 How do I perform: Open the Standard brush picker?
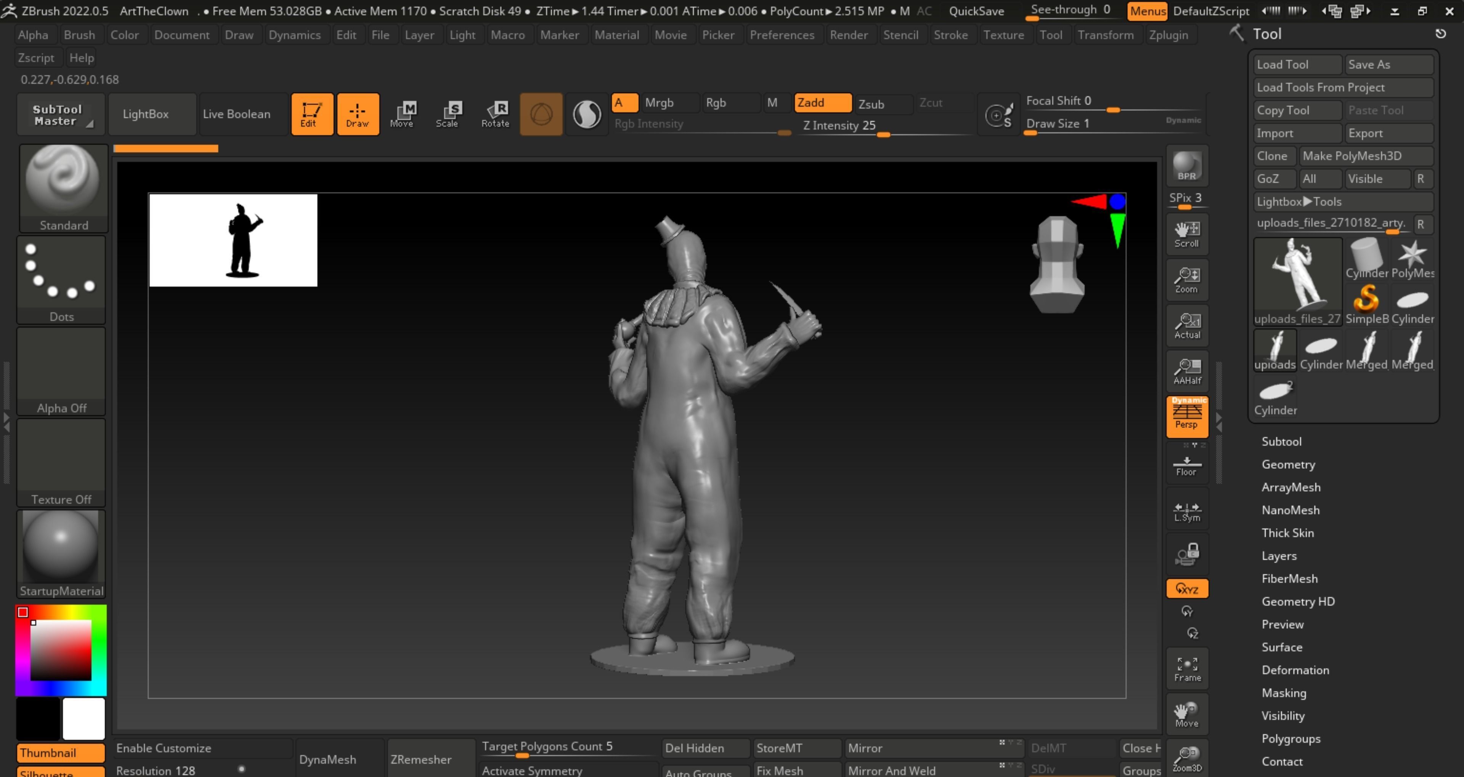point(63,189)
